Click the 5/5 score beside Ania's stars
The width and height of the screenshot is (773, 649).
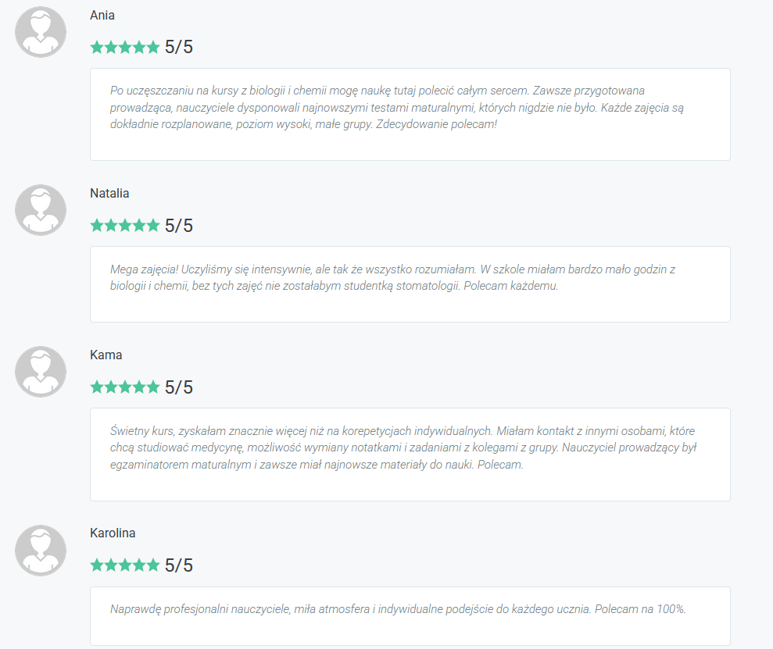(179, 48)
